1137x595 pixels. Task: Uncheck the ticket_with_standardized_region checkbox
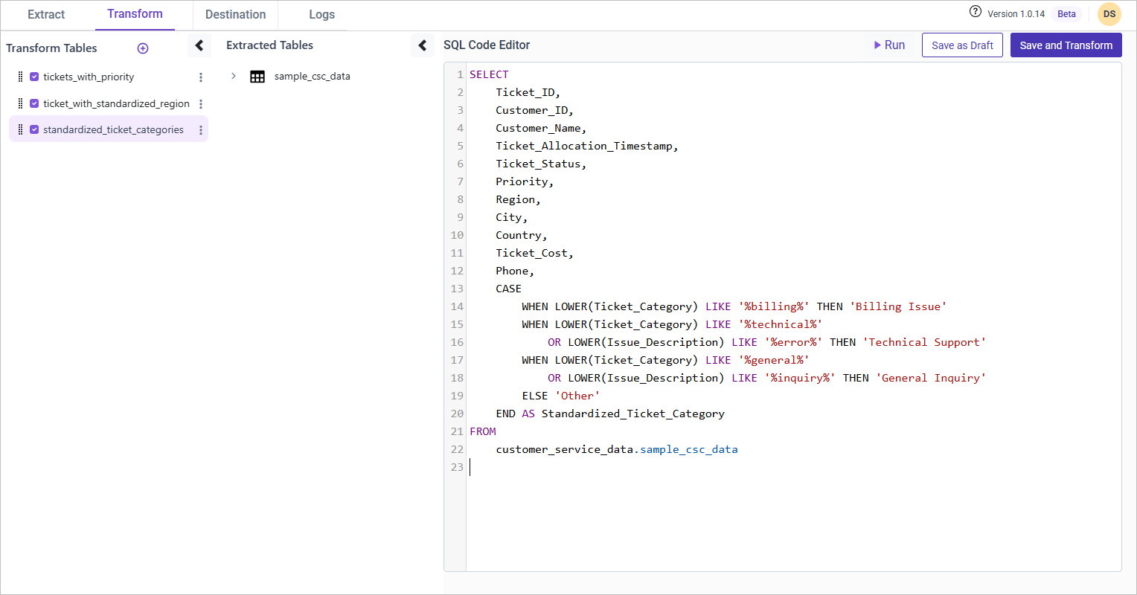[x=34, y=104]
